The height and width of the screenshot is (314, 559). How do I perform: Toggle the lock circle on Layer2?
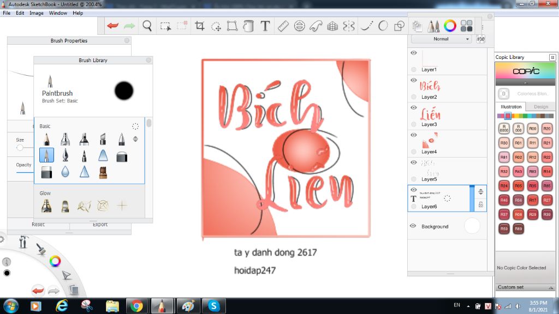[414, 97]
